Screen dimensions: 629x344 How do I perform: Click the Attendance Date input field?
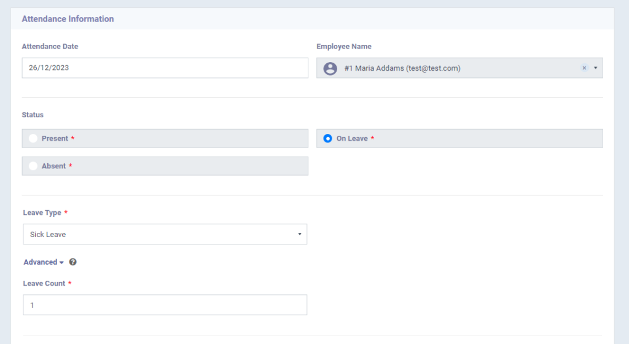165,68
